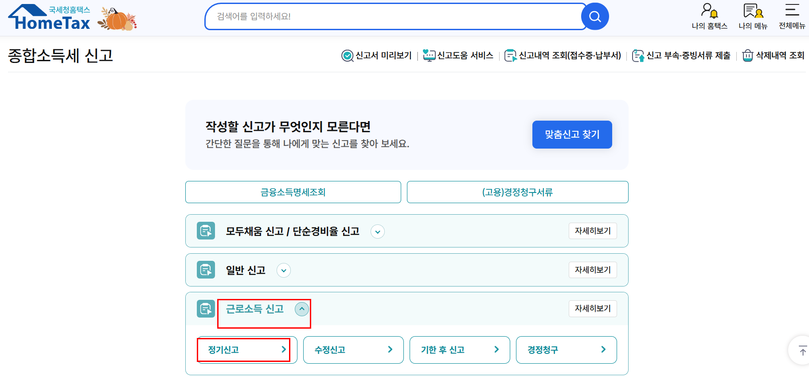This screenshot has height=377, width=809.
Task: Click the 모두채움 신고 / 단순경비율 신고 heading
Action: (x=293, y=231)
